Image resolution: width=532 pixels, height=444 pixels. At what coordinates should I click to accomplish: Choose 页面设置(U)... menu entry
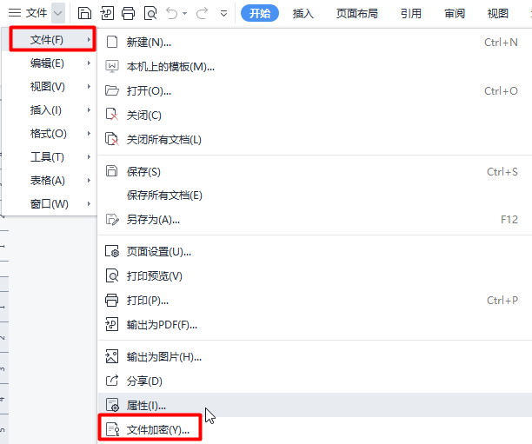tap(315, 252)
